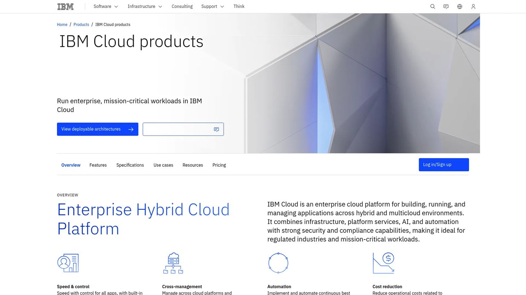Expand the Infrastructure menu
Viewport: 526px width, 295px height.
pyautogui.click(x=145, y=7)
